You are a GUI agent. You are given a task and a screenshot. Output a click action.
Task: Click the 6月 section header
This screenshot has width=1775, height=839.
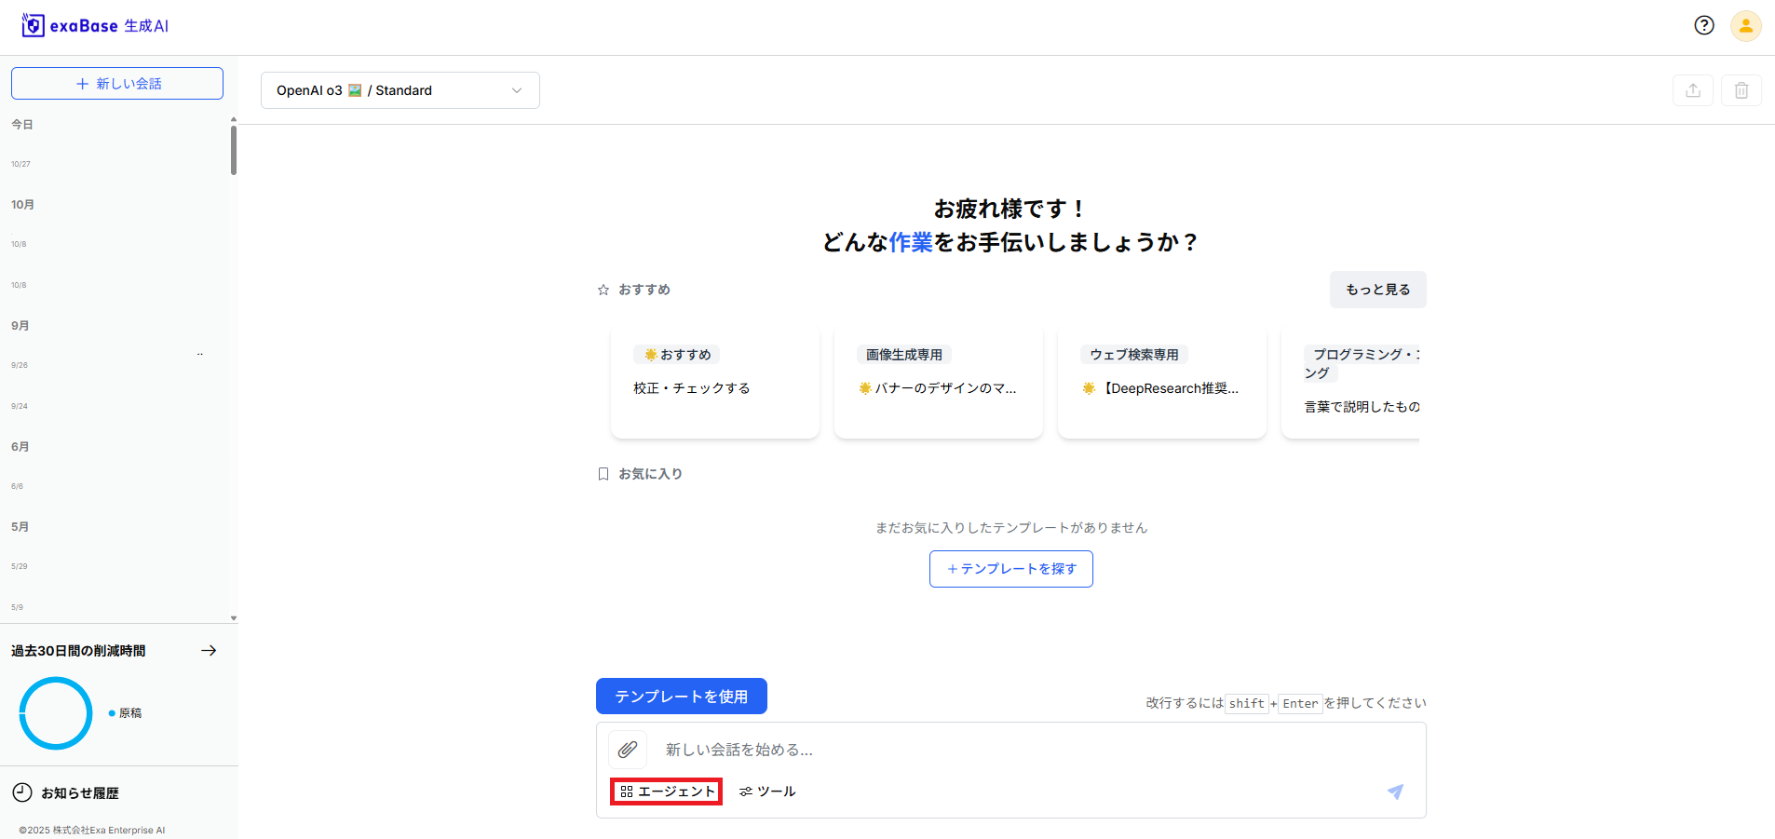[x=20, y=447]
